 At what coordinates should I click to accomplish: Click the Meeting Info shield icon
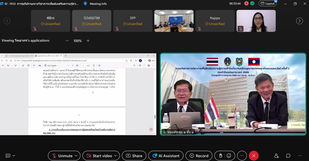(x=85, y=4)
